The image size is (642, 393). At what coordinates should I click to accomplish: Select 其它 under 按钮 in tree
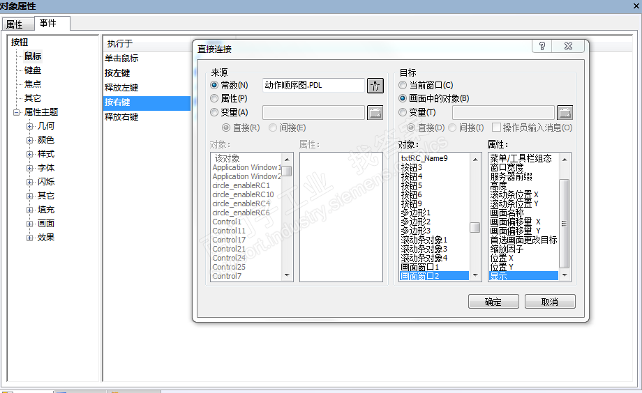click(x=33, y=98)
